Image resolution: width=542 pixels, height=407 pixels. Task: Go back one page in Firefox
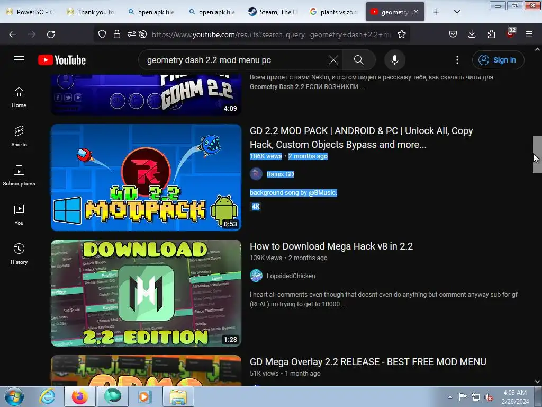coord(13,34)
